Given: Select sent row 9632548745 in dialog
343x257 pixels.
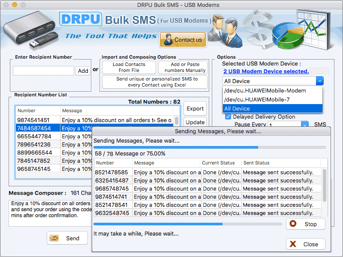Looking at the screenshot, I should tap(208, 213).
